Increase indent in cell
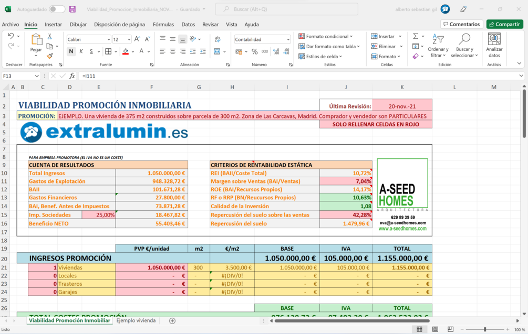528x334 pixels. (203, 51)
